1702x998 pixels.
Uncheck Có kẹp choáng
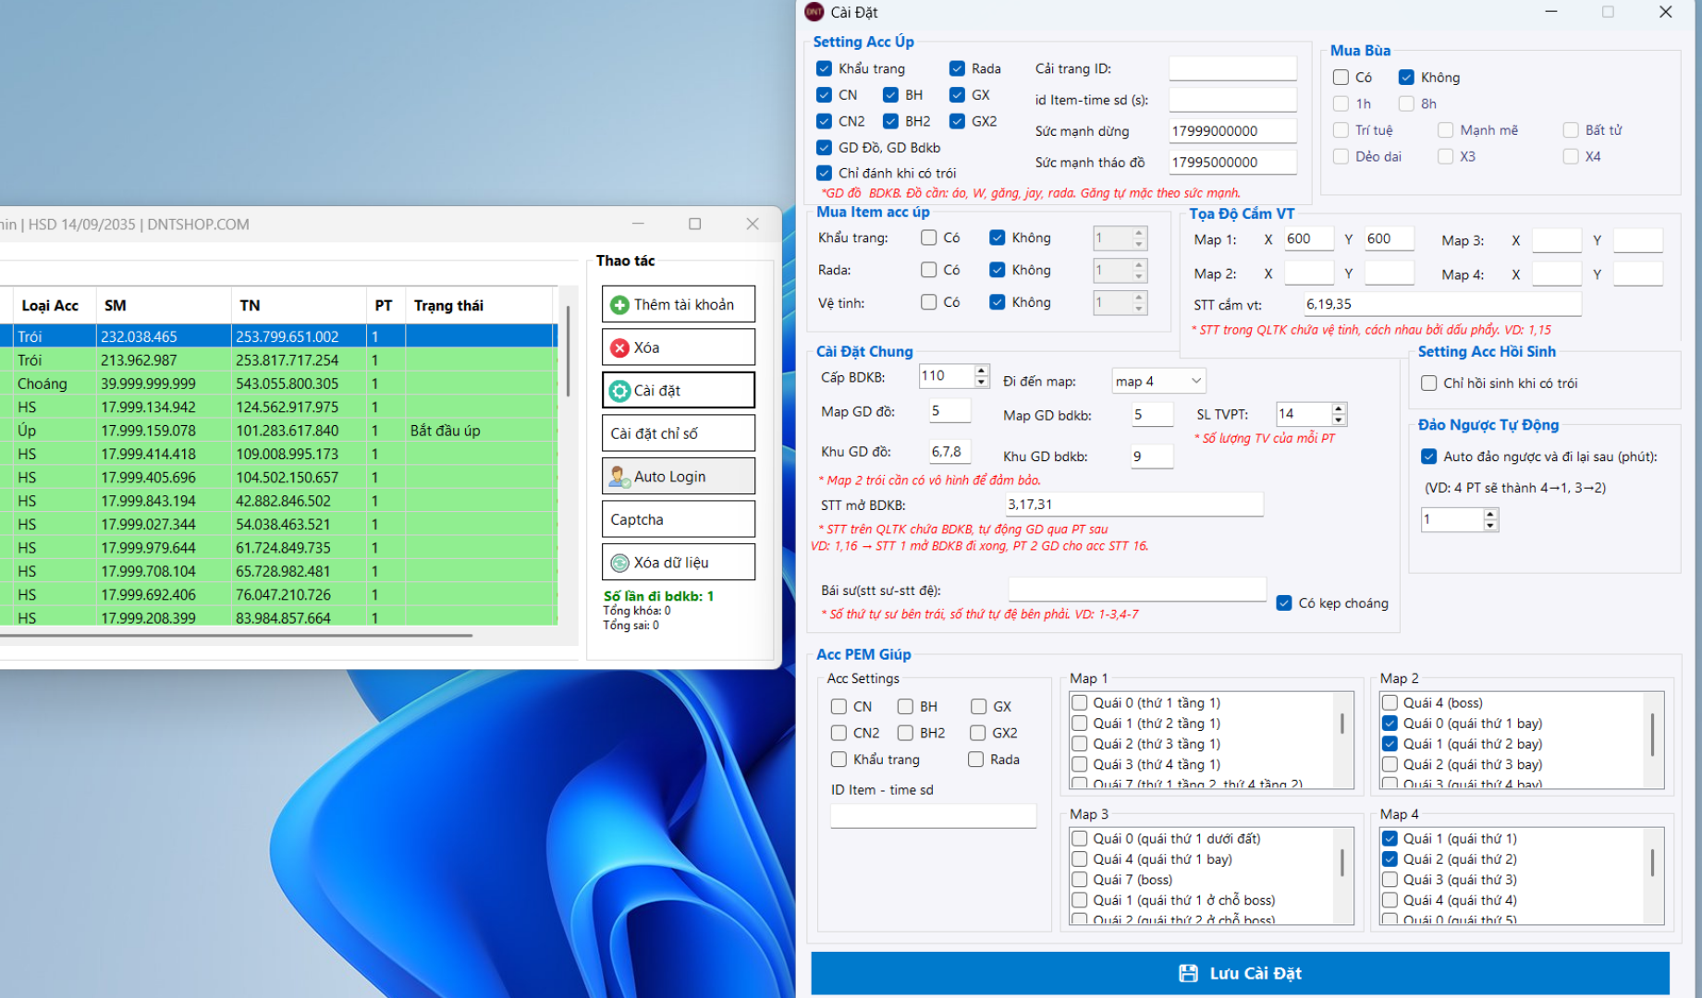pos(1283,602)
